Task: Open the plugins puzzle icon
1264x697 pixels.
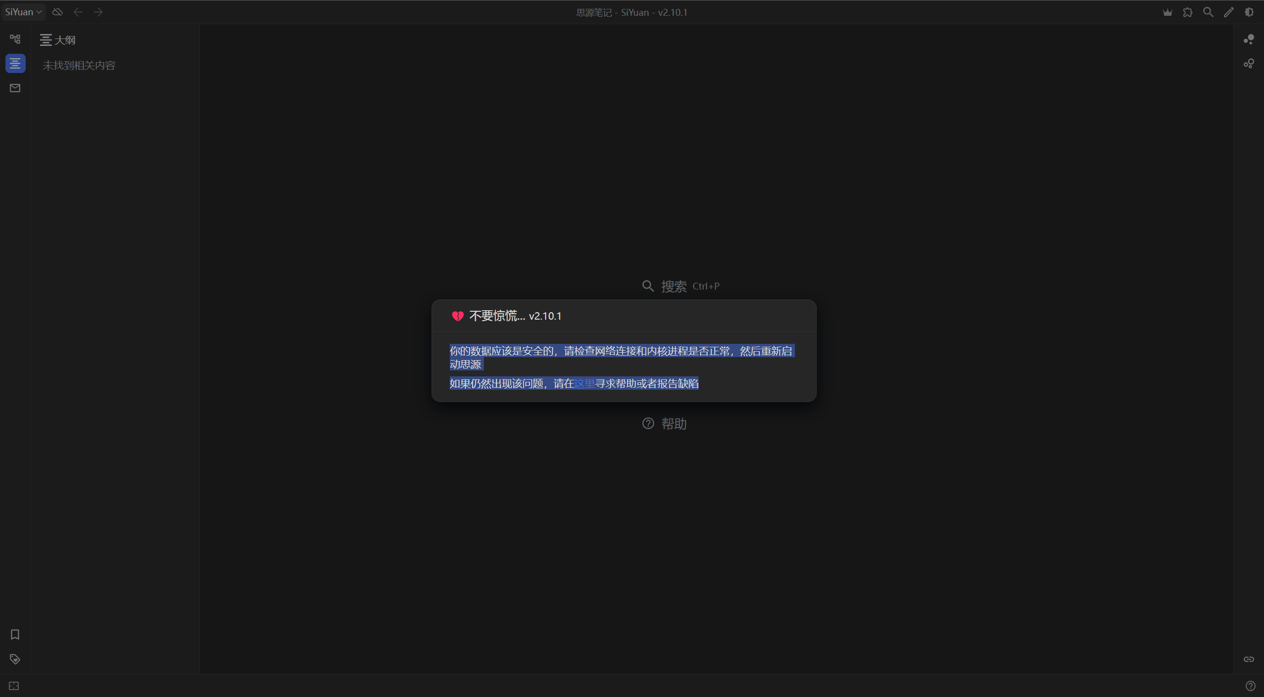Action: [x=1187, y=12]
